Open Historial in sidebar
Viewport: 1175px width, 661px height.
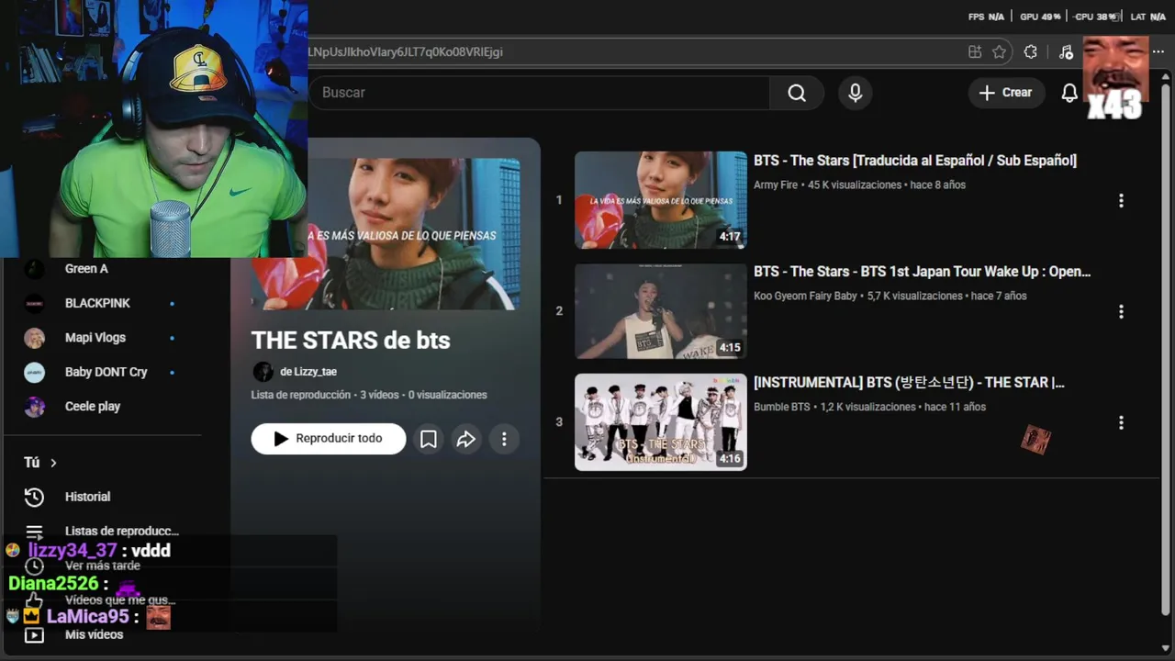point(87,497)
